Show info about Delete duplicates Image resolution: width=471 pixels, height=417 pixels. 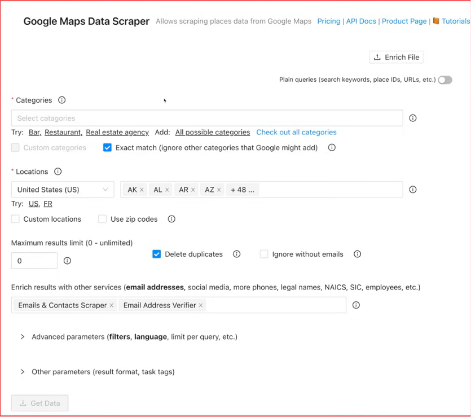pos(237,254)
